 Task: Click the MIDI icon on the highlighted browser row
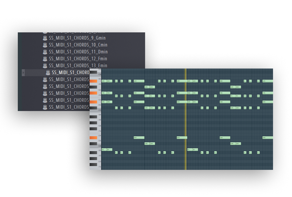(48, 73)
